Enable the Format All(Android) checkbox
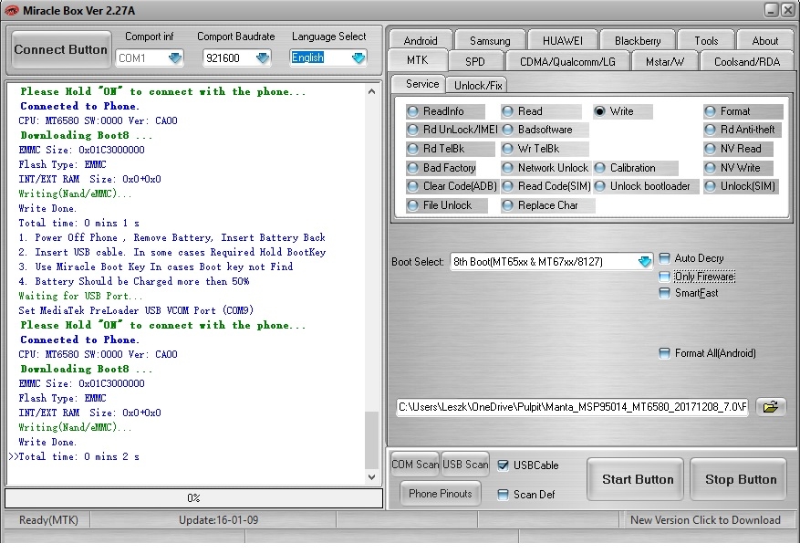This screenshot has height=554, width=800. 664,353
